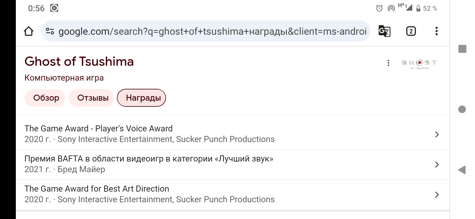Tap the Ghost of Tsushima logo thumbnail

tap(419, 63)
